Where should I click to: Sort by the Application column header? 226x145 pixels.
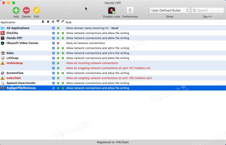(x=20, y=22)
